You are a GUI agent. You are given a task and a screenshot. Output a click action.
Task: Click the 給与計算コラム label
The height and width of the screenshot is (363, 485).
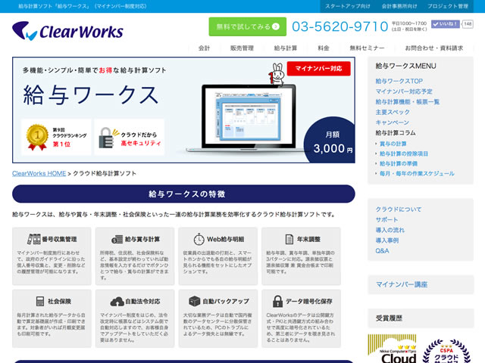[x=396, y=133]
